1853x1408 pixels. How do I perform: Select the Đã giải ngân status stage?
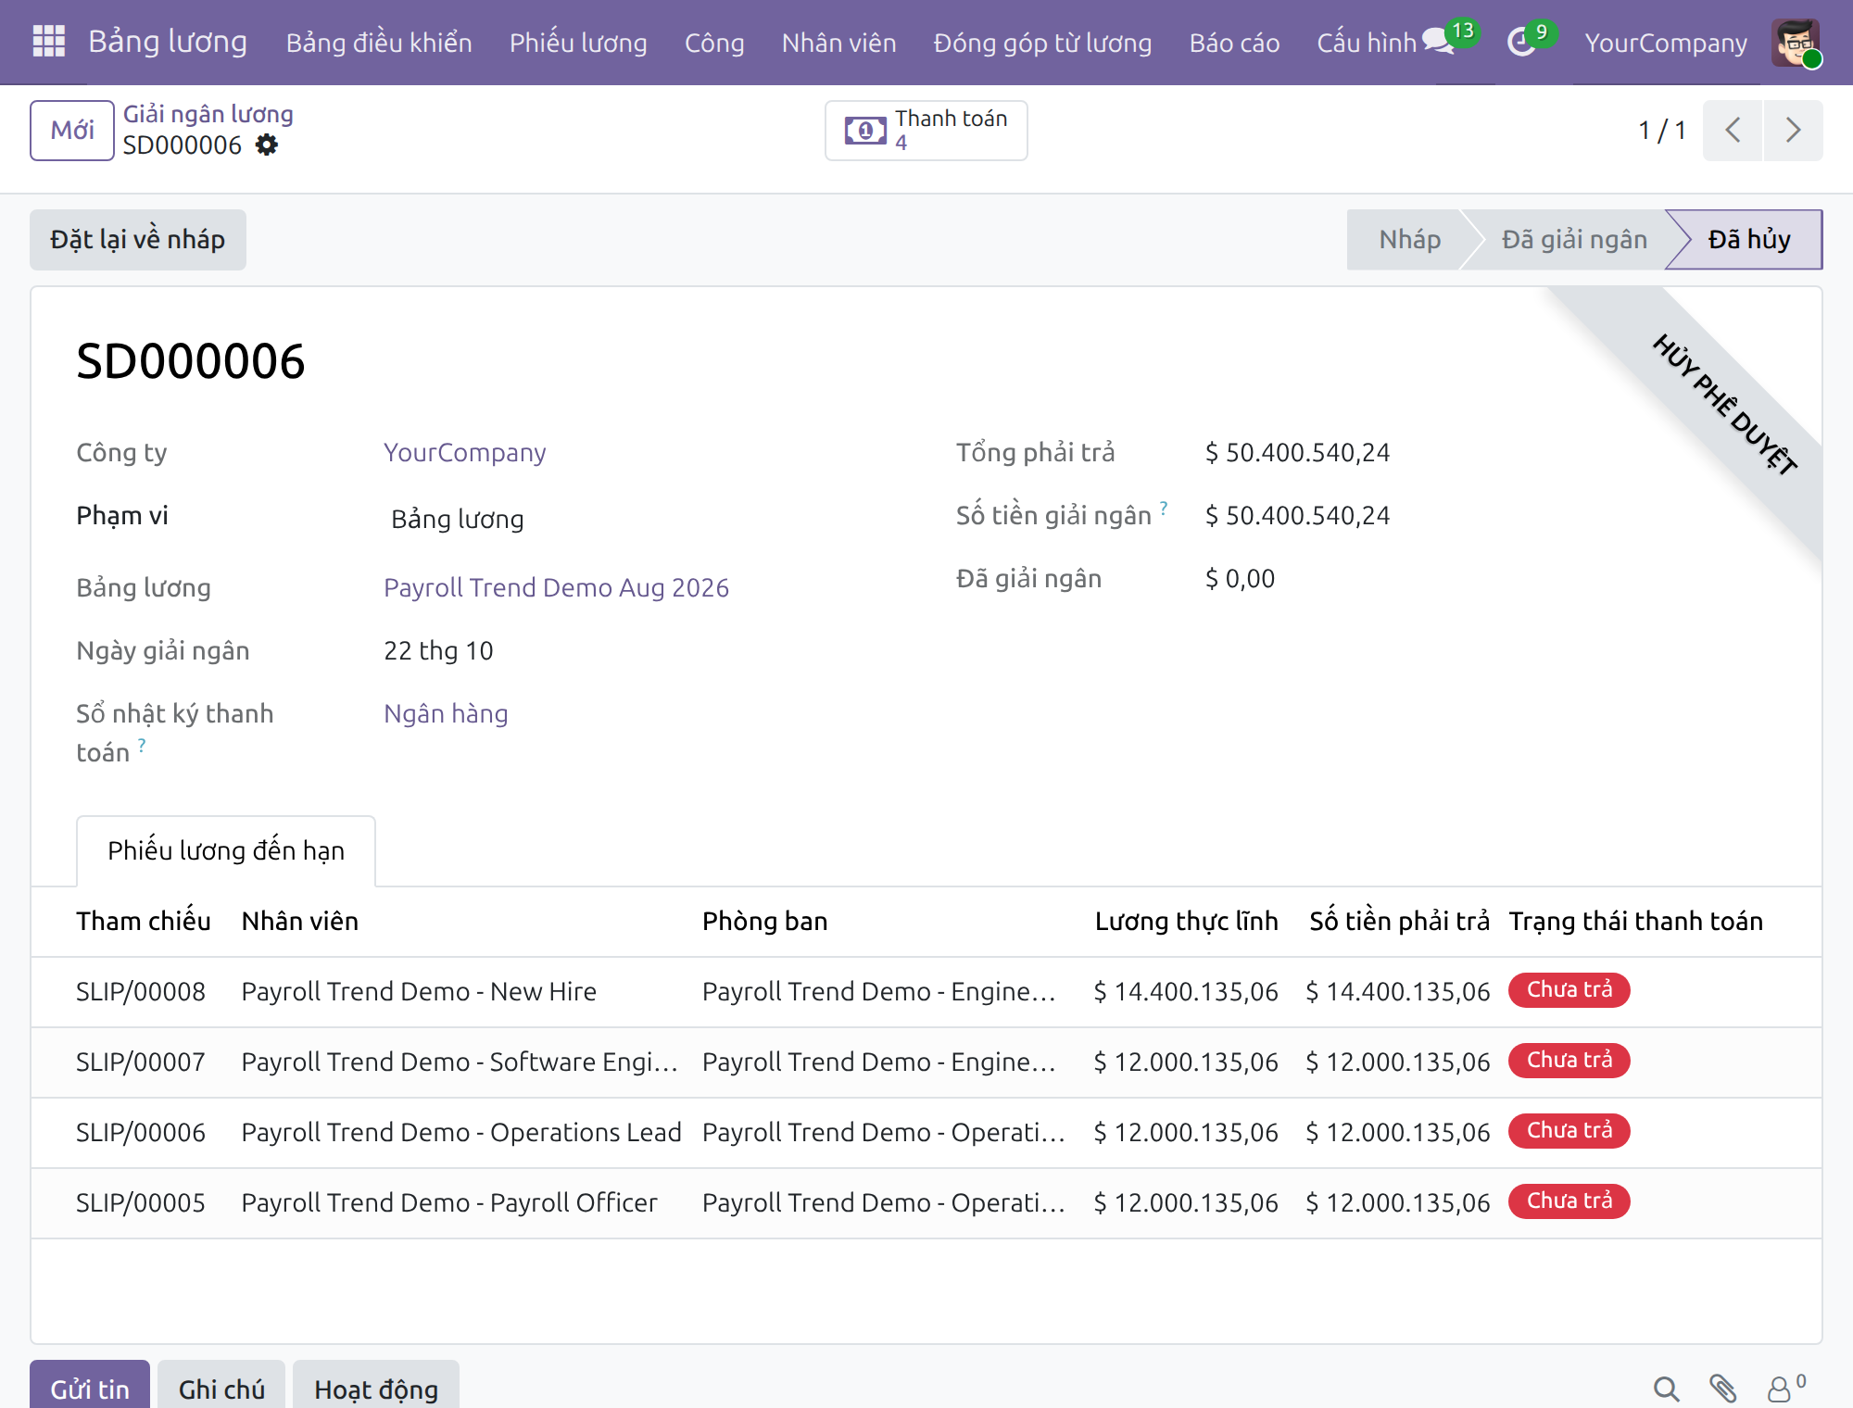click(1573, 239)
